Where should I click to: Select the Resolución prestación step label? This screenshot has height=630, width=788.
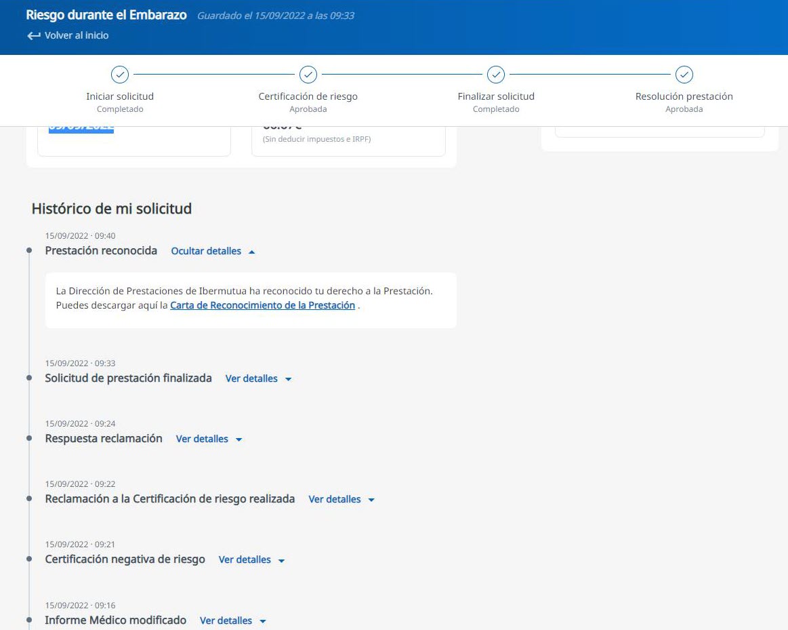point(684,96)
